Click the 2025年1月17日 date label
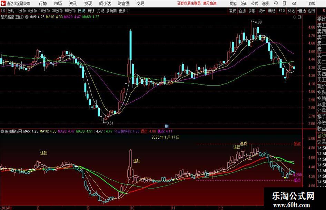Image resolution: width=326 pixels, height=210 pixels. (166, 138)
